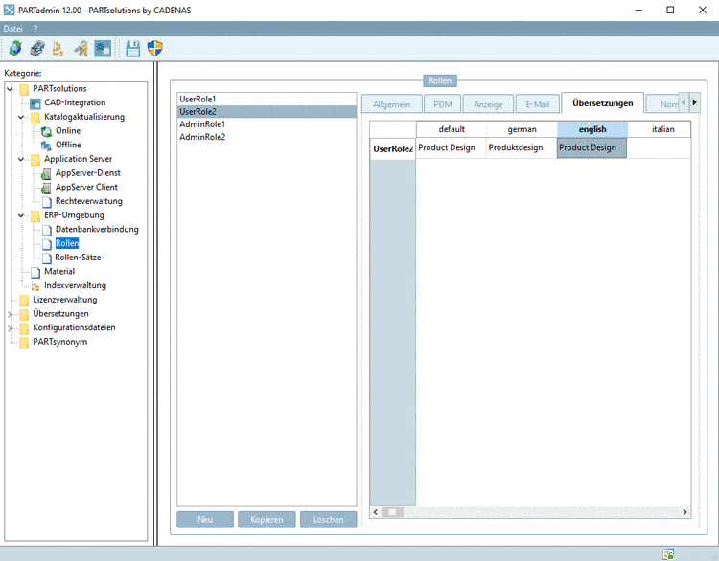Select AdminRole2 in the roles list
719x561 pixels.
coord(267,137)
